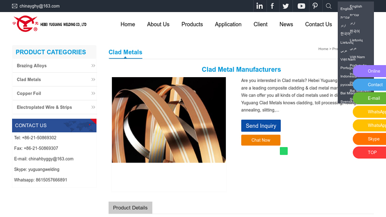Image resolution: width=386 pixels, height=217 pixels.
Task: Click the search magnifier icon
Action: click(329, 6)
